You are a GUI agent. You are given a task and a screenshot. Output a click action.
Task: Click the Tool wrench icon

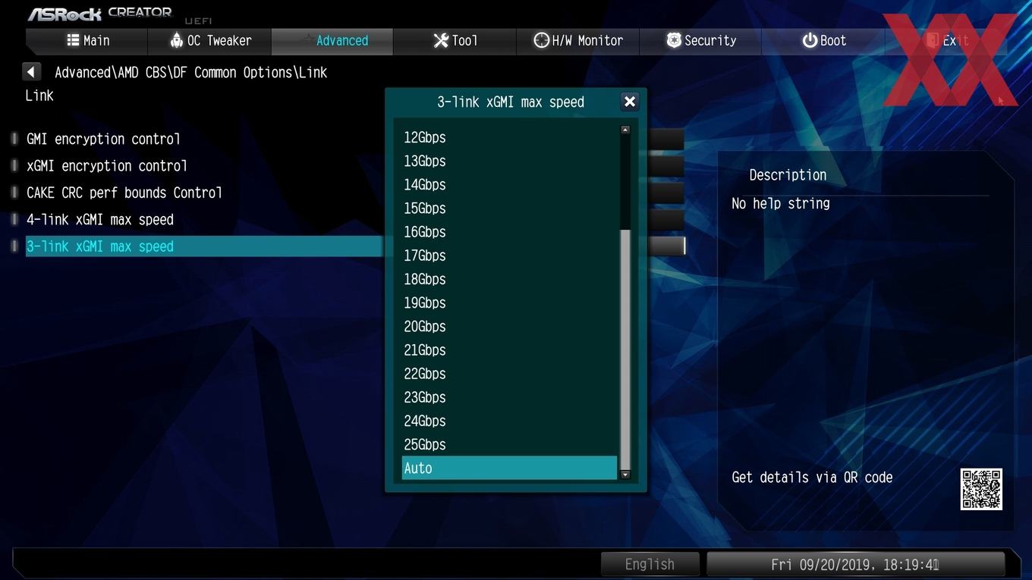click(x=441, y=40)
